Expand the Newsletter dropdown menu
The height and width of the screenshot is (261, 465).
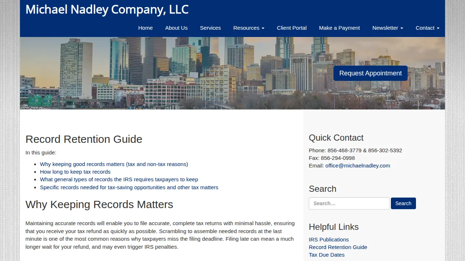388,28
